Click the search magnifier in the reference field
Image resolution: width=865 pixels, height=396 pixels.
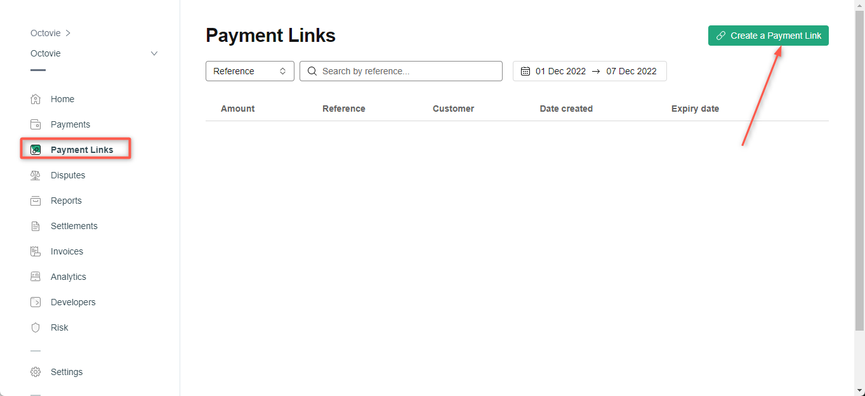tap(312, 71)
